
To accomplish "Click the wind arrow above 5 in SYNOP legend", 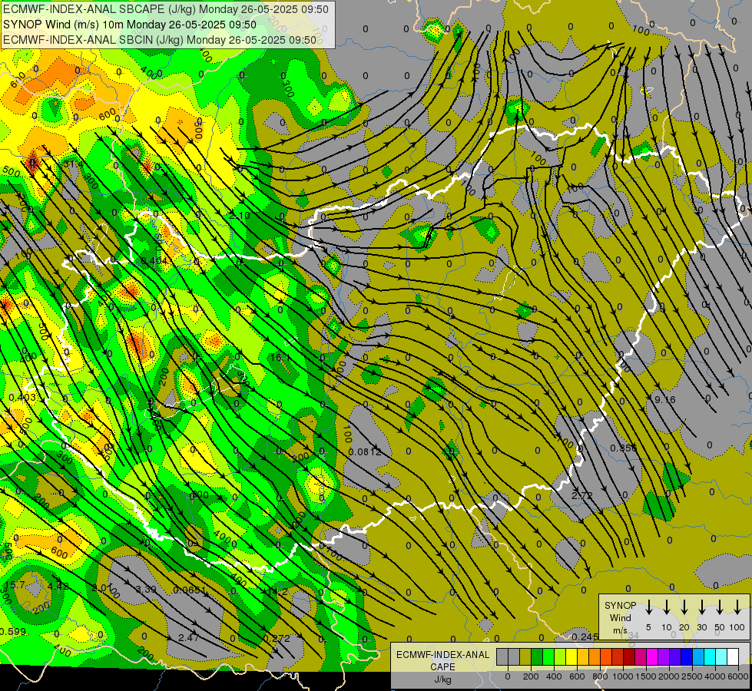I will click(x=648, y=607).
